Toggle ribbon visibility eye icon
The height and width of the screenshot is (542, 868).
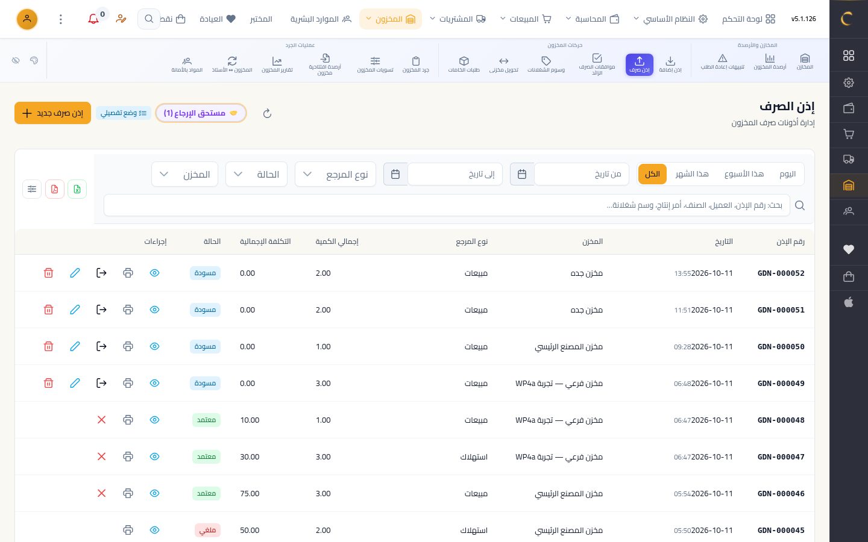point(16,60)
